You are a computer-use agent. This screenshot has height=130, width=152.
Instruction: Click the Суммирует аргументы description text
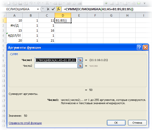pyautogui.click(x=23, y=94)
